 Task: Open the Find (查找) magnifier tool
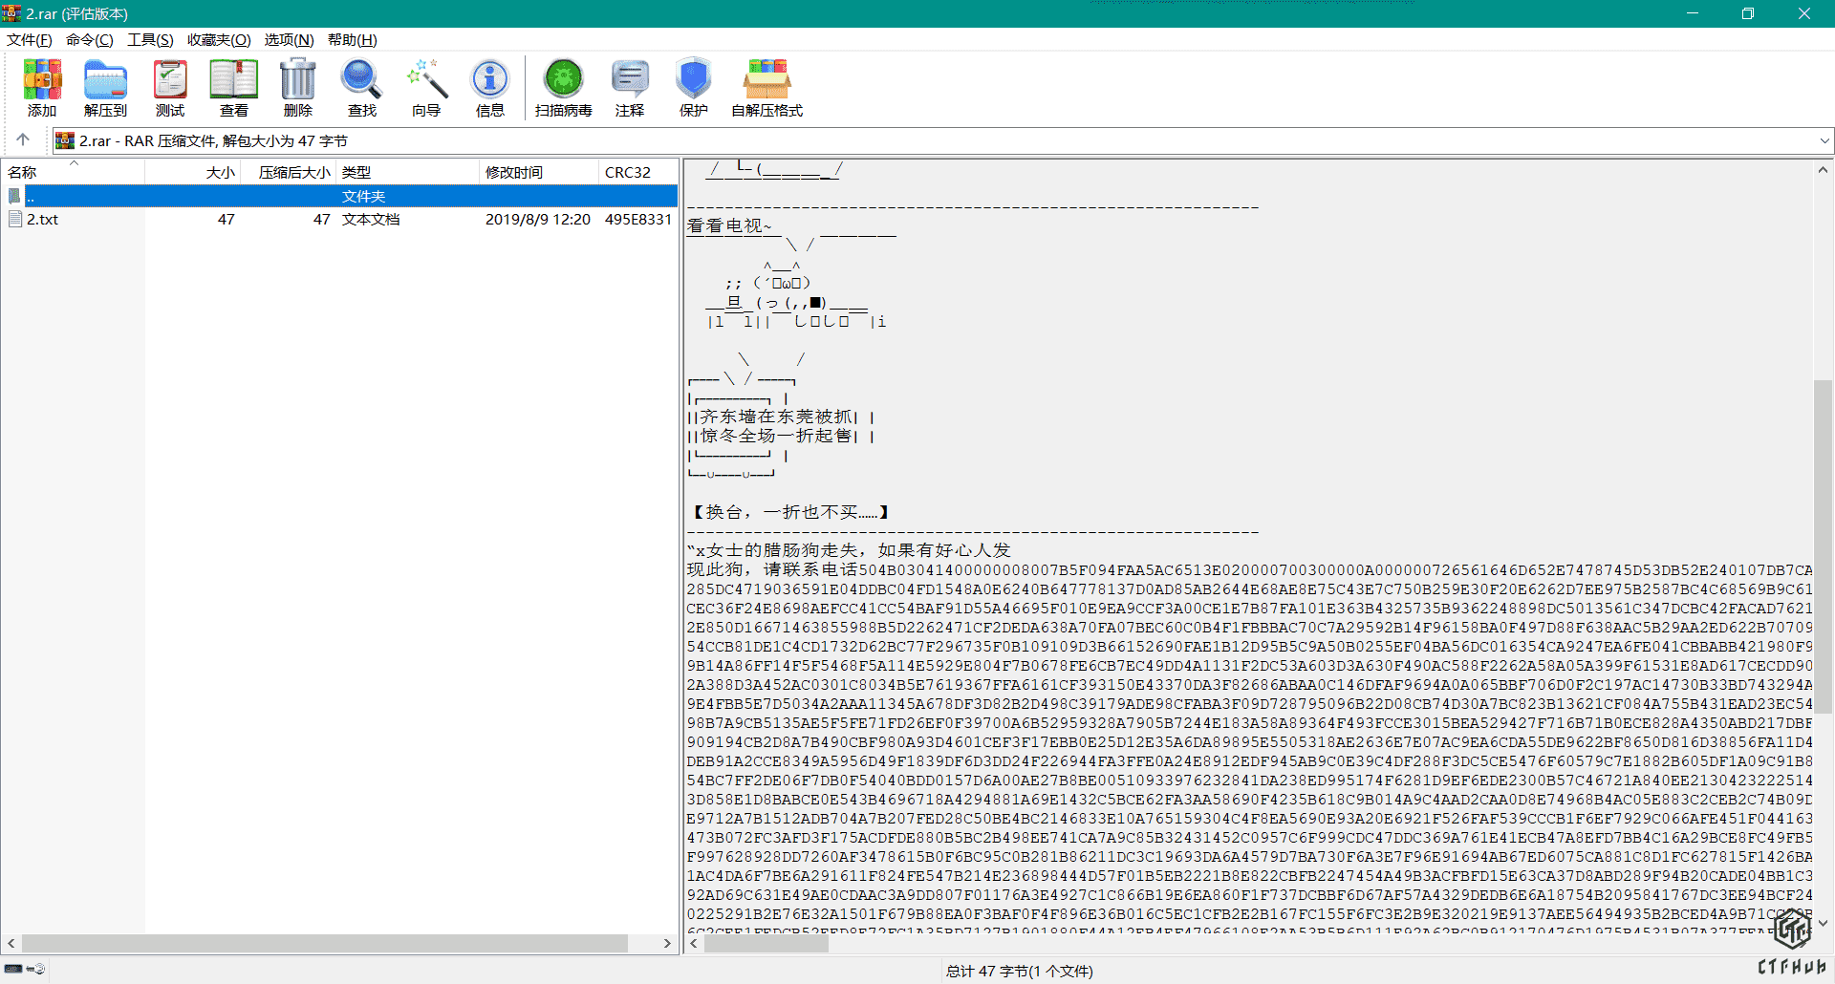pos(362,87)
